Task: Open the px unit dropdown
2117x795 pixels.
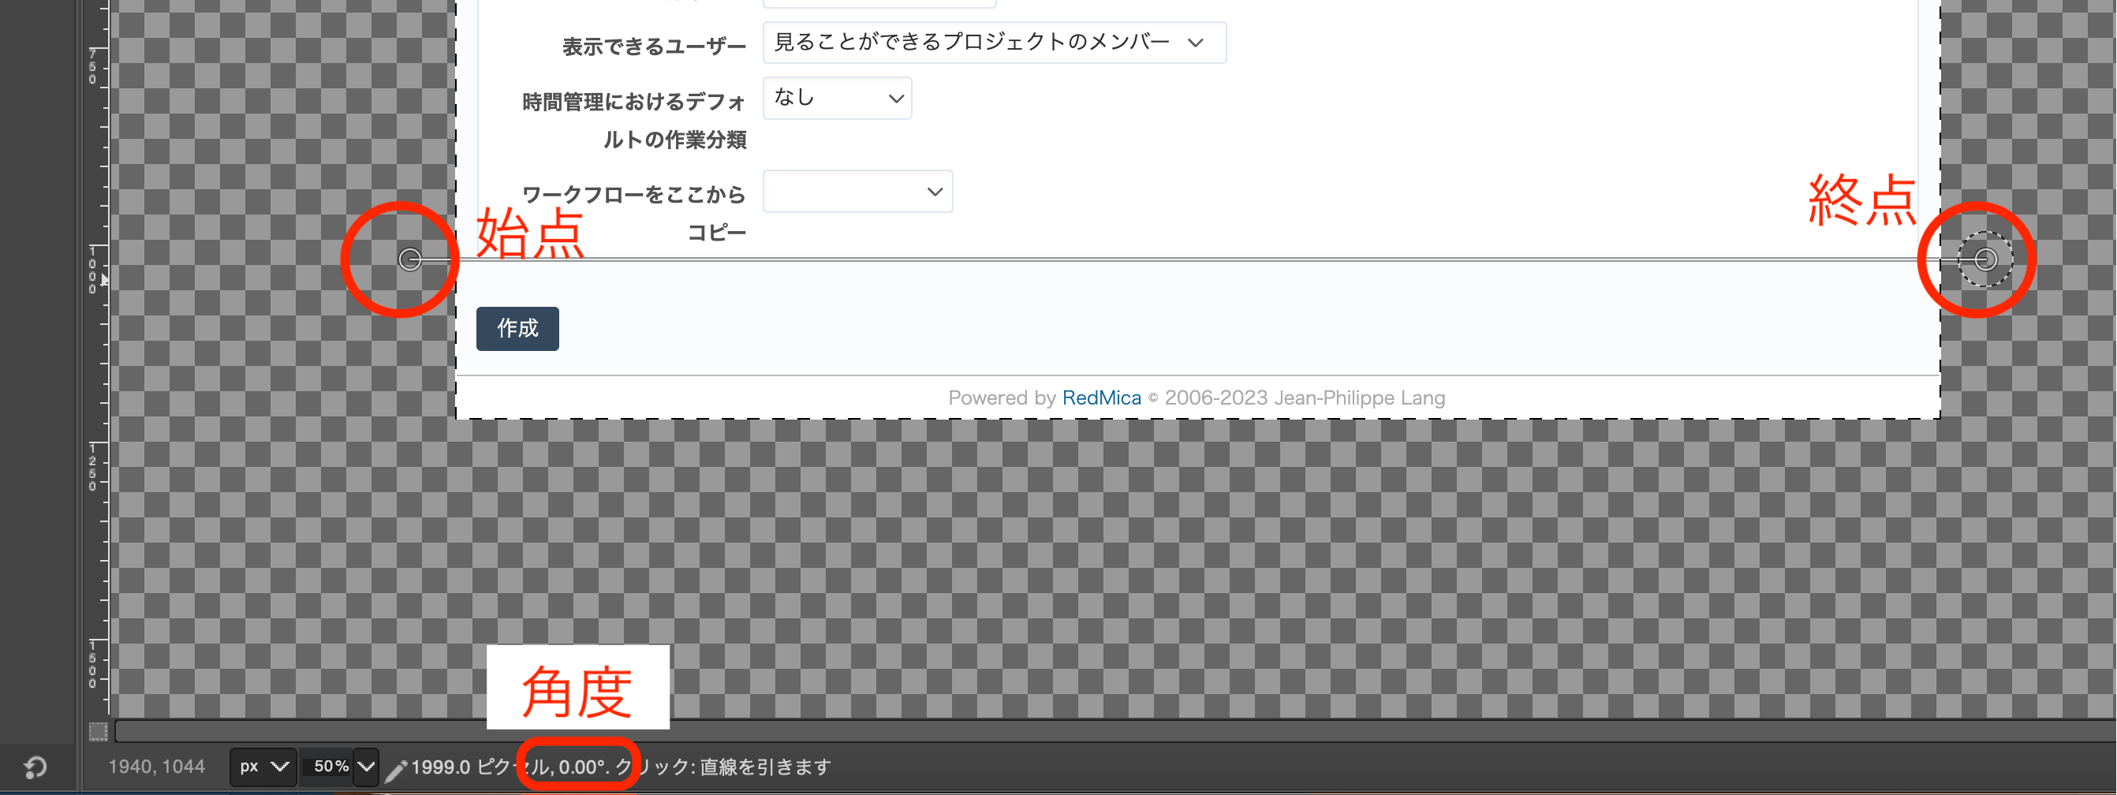Action: tap(263, 767)
